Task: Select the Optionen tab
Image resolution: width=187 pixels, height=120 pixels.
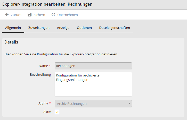Action: tap(84, 28)
